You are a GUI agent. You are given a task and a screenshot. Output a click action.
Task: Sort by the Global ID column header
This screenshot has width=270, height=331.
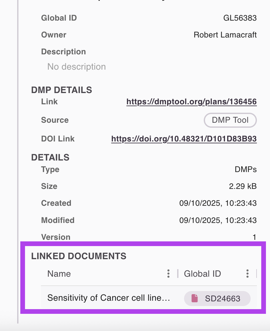coord(202,274)
